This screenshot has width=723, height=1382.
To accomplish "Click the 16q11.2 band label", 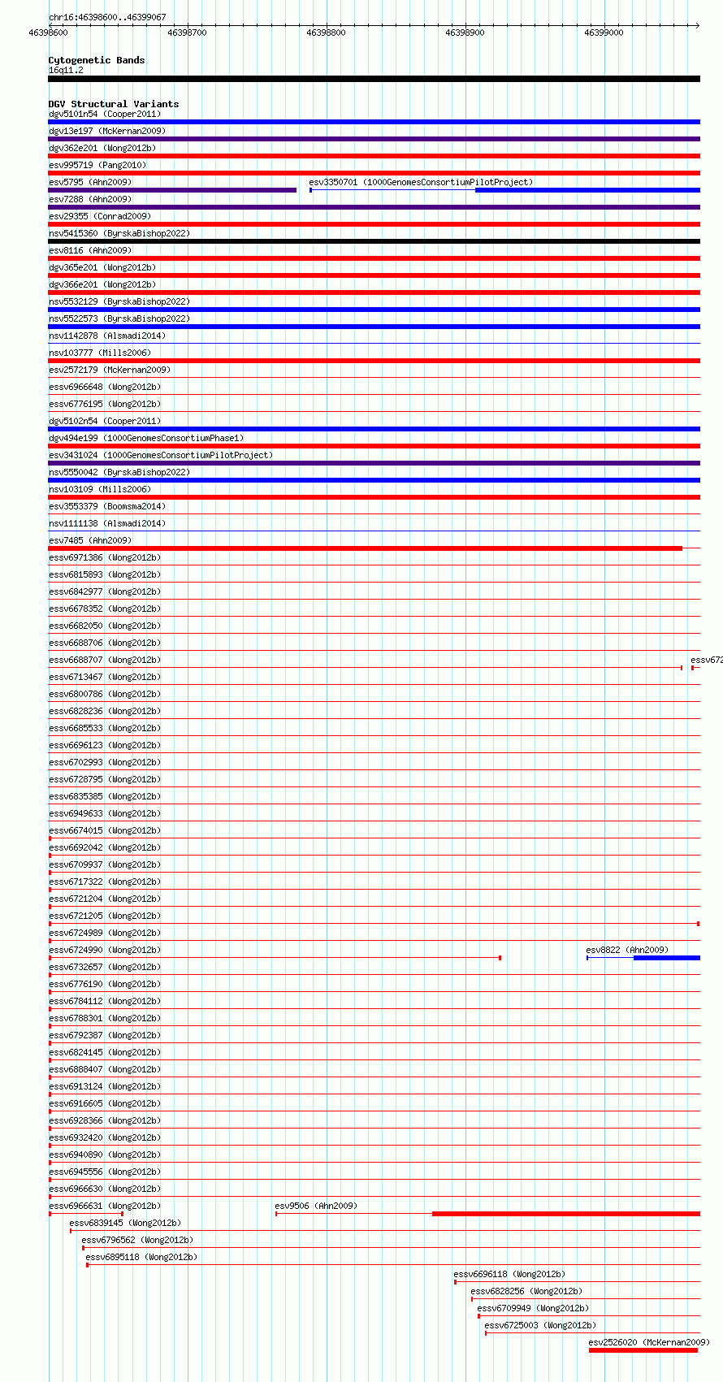I will pyautogui.click(x=66, y=70).
